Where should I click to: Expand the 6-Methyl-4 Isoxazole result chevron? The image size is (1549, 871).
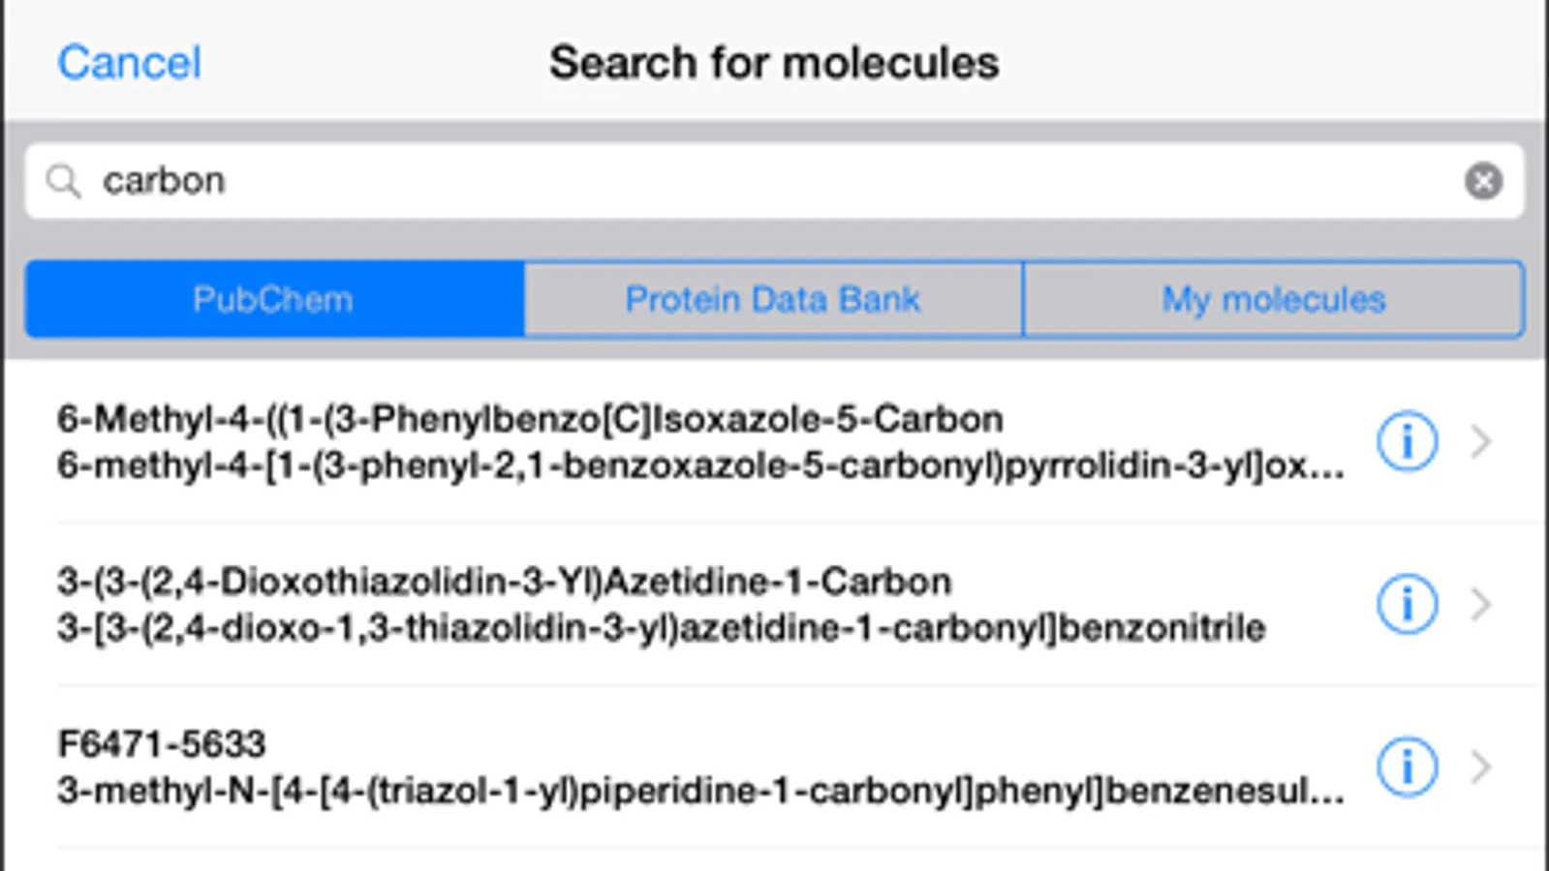[1480, 442]
